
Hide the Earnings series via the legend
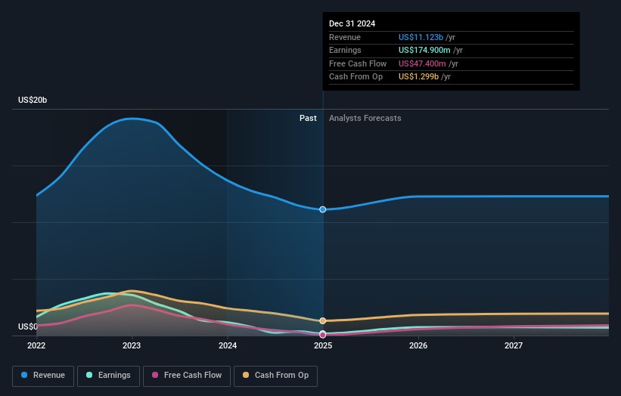107,376
